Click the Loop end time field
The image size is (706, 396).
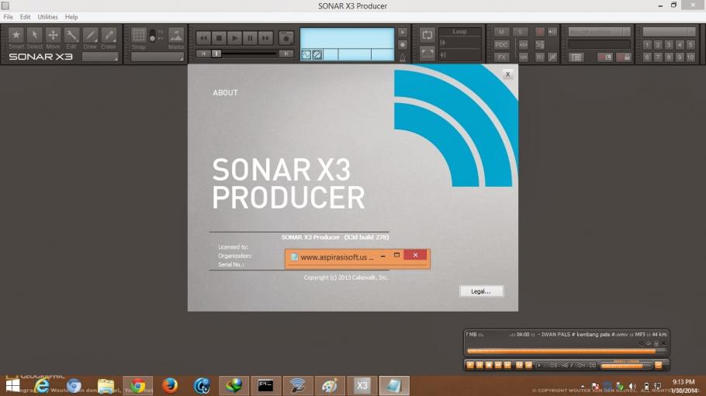pos(459,55)
